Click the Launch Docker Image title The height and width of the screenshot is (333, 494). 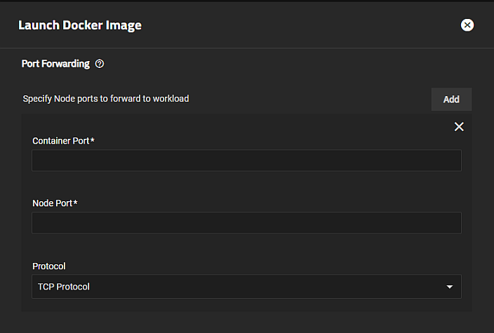[x=80, y=25]
